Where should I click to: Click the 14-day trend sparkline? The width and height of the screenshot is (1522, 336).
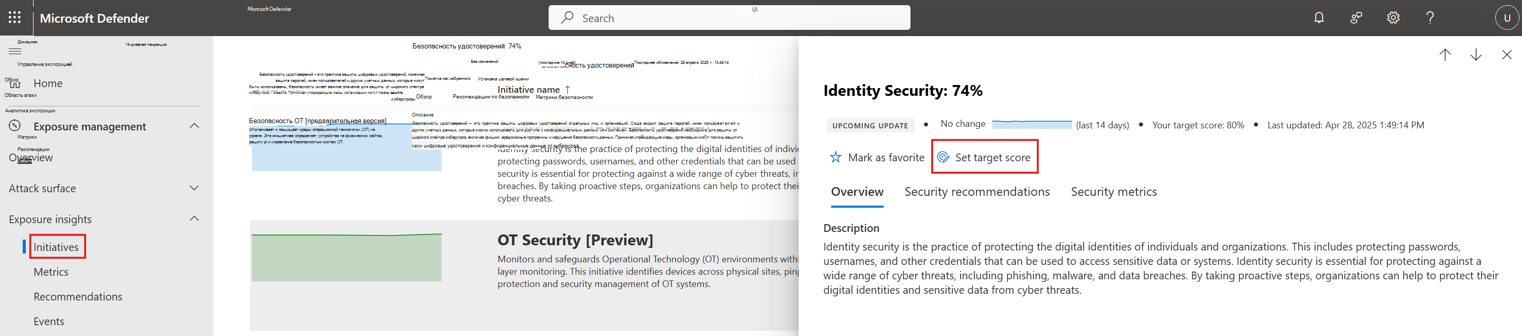(1032, 125)
